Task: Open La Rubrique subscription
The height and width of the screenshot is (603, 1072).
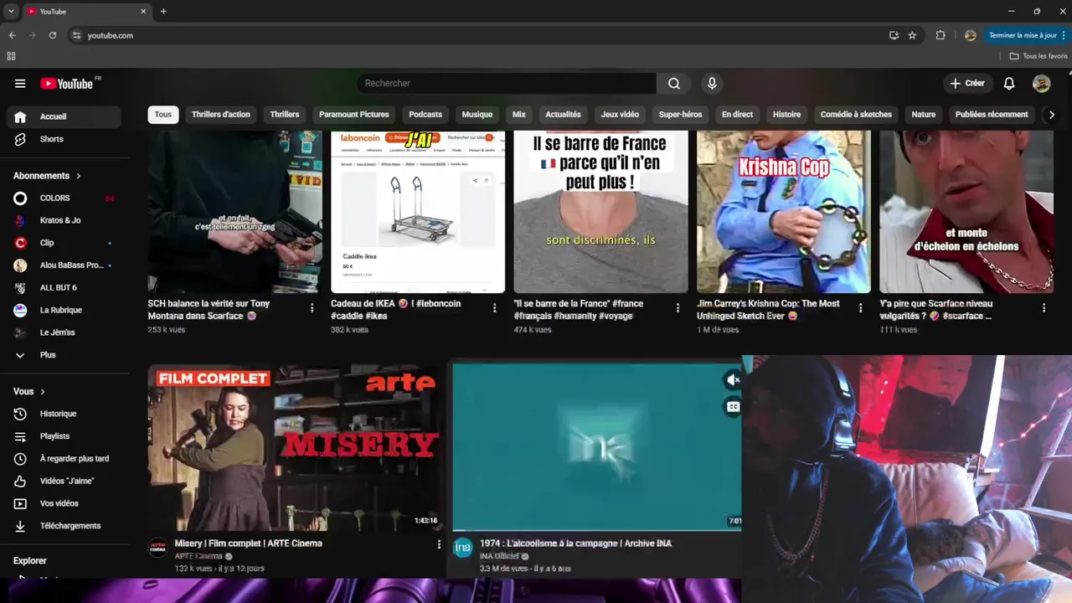Action: pos(64,310)
